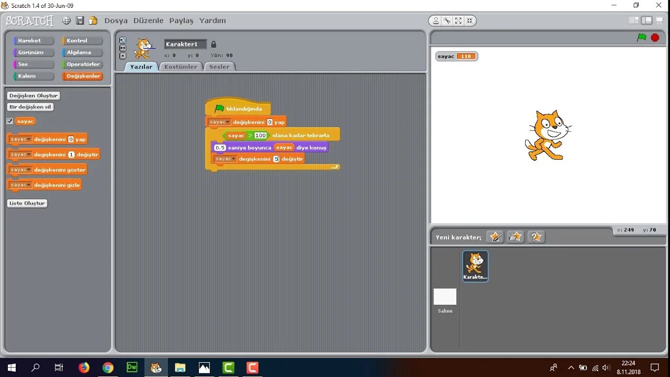This screenshot has width=670, height=377.
Task: Select the scissors delete tool
Action: click(x=447, y=20)
